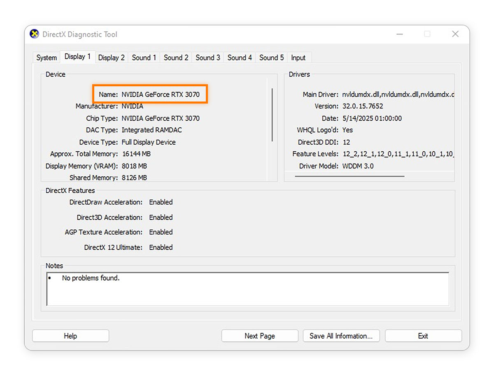The width and height of the screenshot is (494, 376).
Task: Minimize the DirectX Diagnostic Tool window
Action: click(399, 34)
